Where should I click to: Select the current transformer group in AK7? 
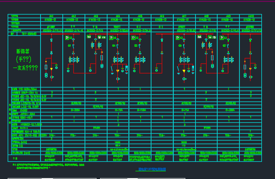pyautogui.click(x=184, y=60)
